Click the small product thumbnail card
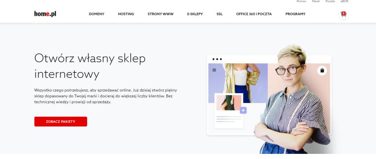This screenshot has height=159, width=376. [229, 111]
